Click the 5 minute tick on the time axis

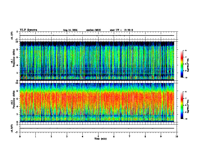(x=98, y=136)
